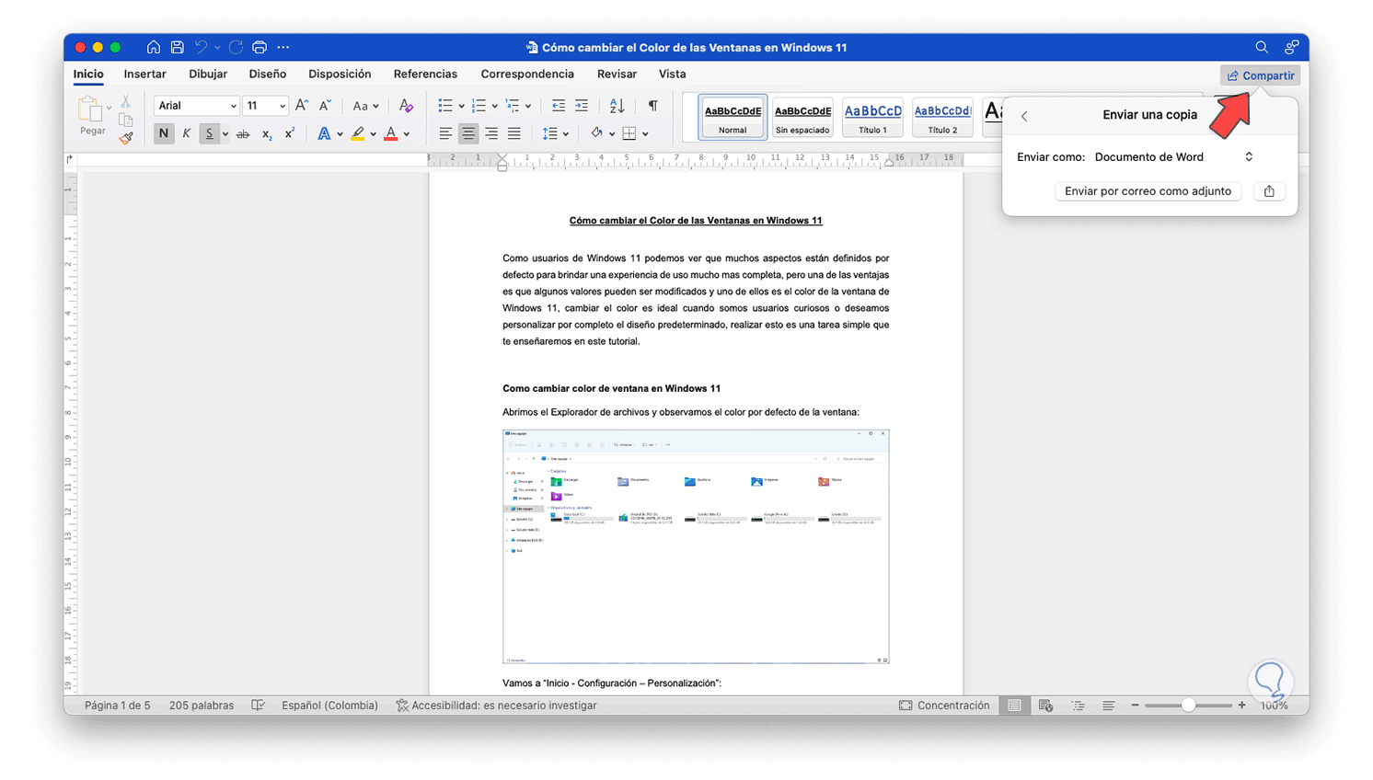Save the document with the floppy icon
Image resolution: width=1373 pixels, height=780 pixels.
(178, 47)
